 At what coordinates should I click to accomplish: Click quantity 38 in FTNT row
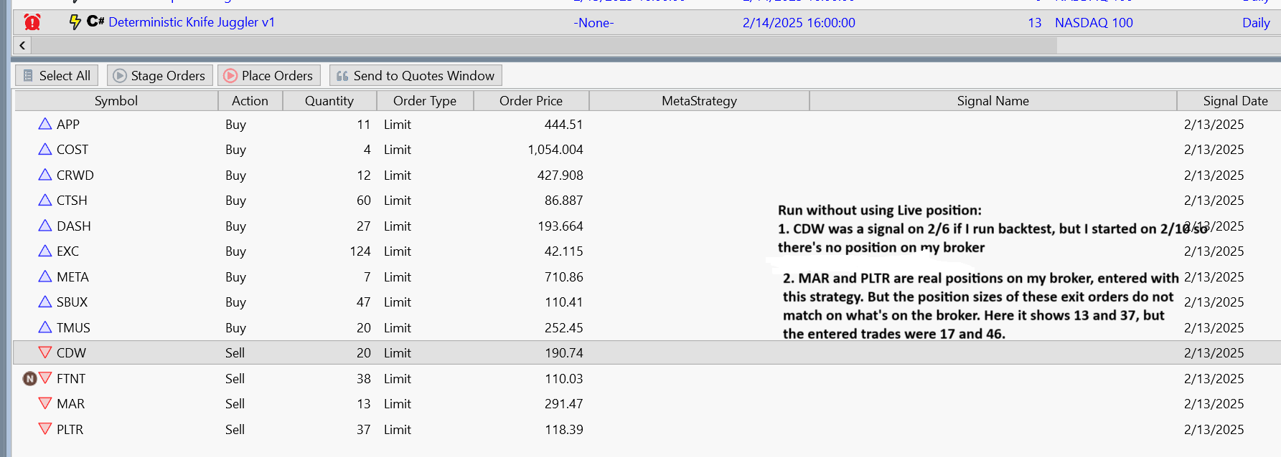point(364,379)
